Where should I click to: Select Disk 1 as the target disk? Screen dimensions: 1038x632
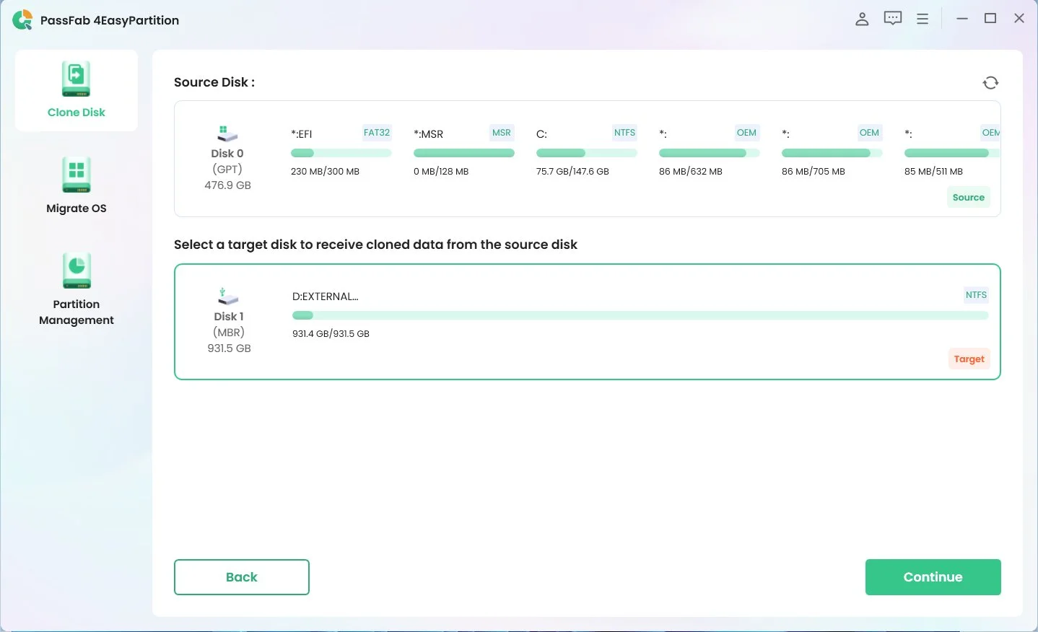tap(587, 321)
